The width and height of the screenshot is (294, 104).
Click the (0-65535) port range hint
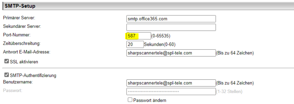(161, 36)
